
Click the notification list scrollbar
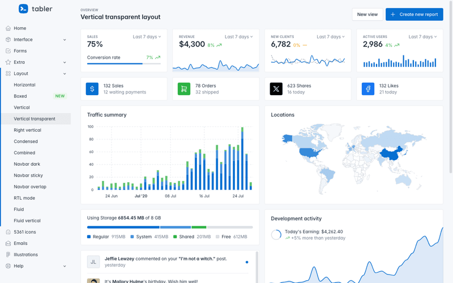257,267
